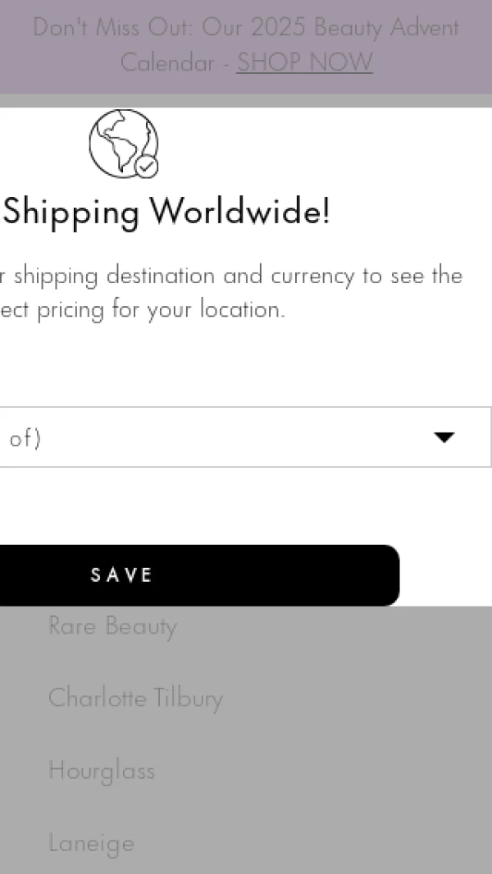
Task: Go to the Hourglass brand
Action: 102,771
